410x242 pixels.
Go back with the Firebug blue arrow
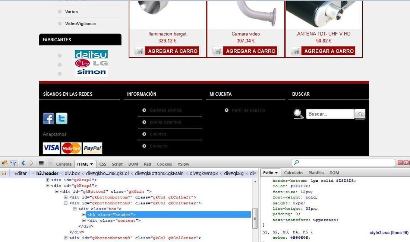23,163
